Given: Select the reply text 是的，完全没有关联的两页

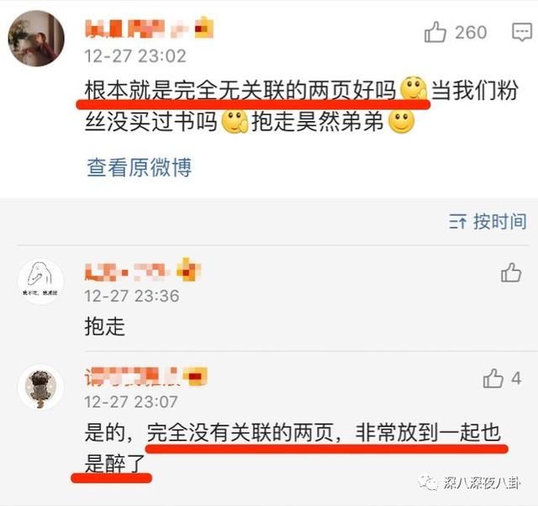Looking at the screenshot, I should click(x=209, y=432).
